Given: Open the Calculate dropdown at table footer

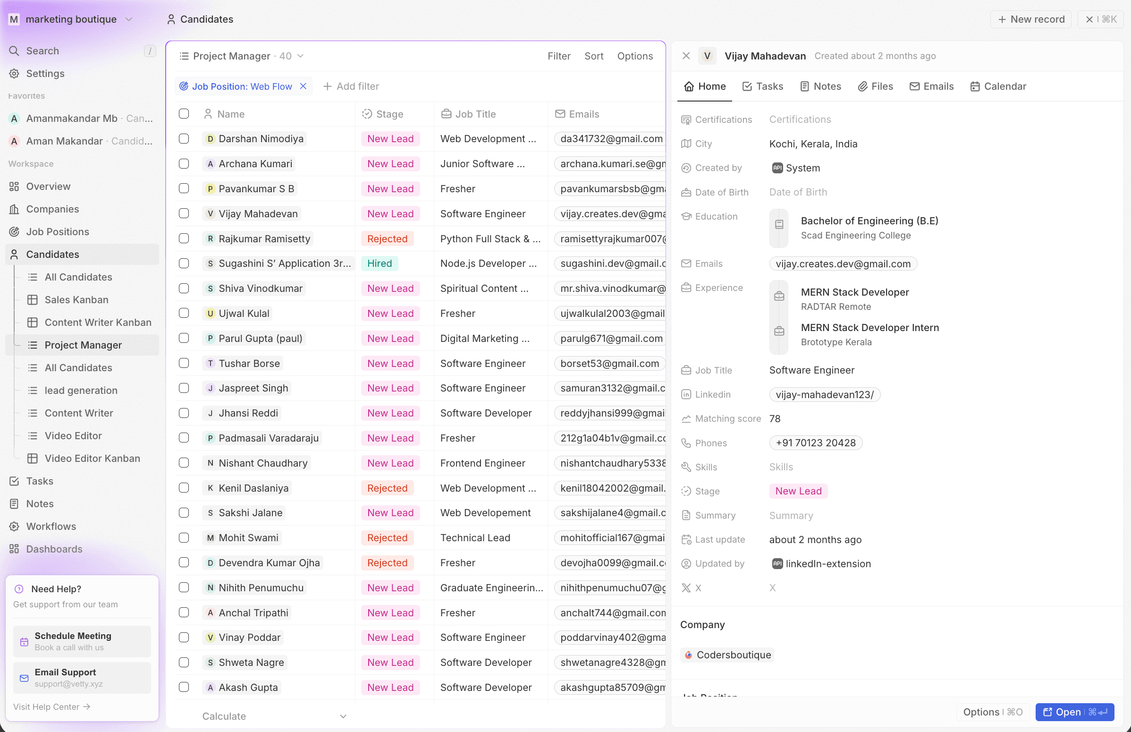Looking at the screenshot, I should click(274, 716).
